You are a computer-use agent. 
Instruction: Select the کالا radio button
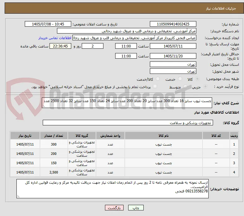tap(197, 79)
